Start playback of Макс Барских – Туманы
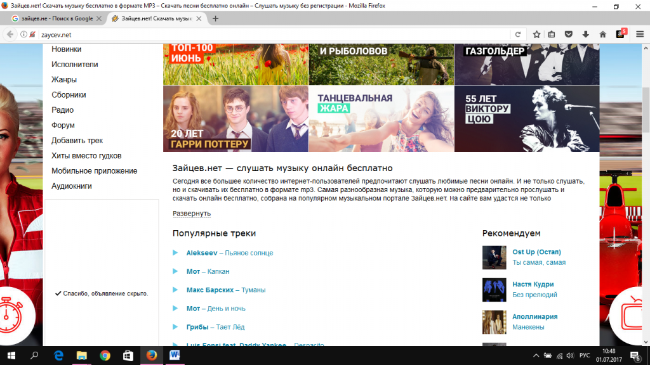Image resolution: width=650 pixels, height=365 pixels. (175, 290)
